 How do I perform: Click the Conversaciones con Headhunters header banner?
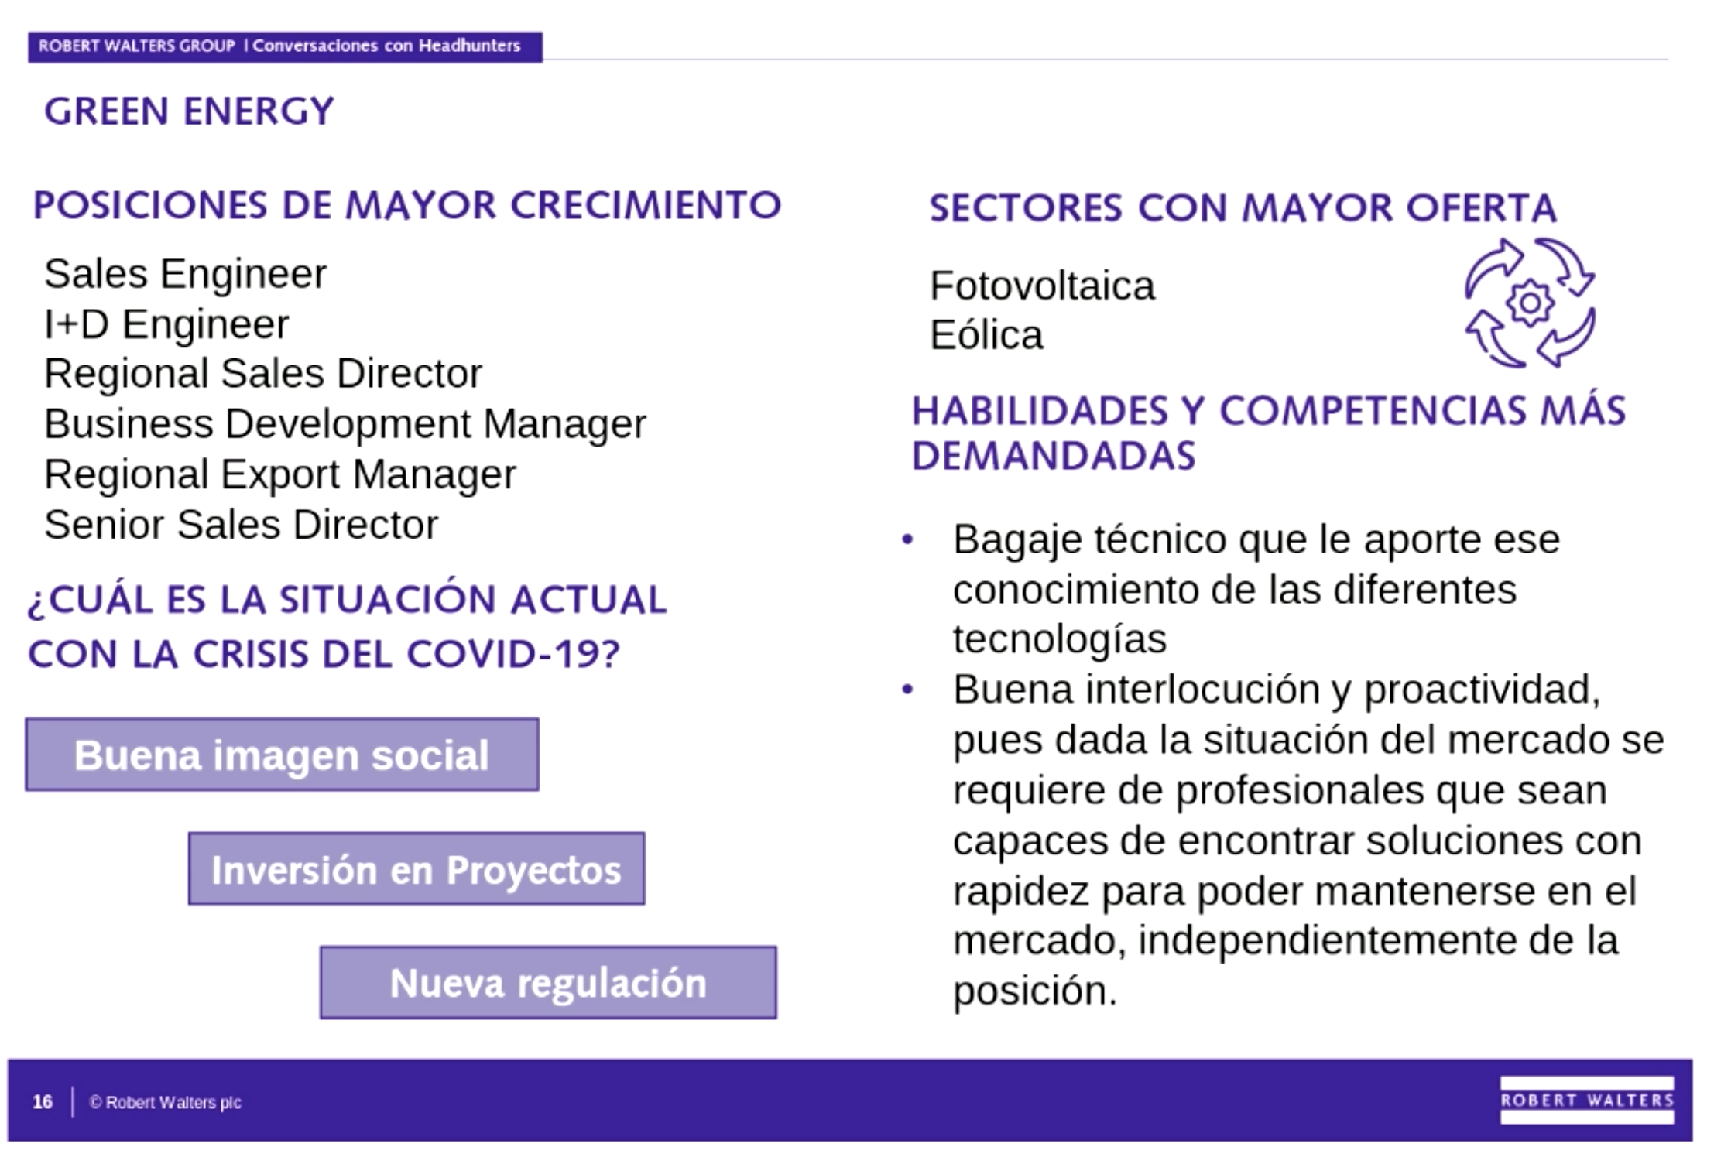[285, 46]
